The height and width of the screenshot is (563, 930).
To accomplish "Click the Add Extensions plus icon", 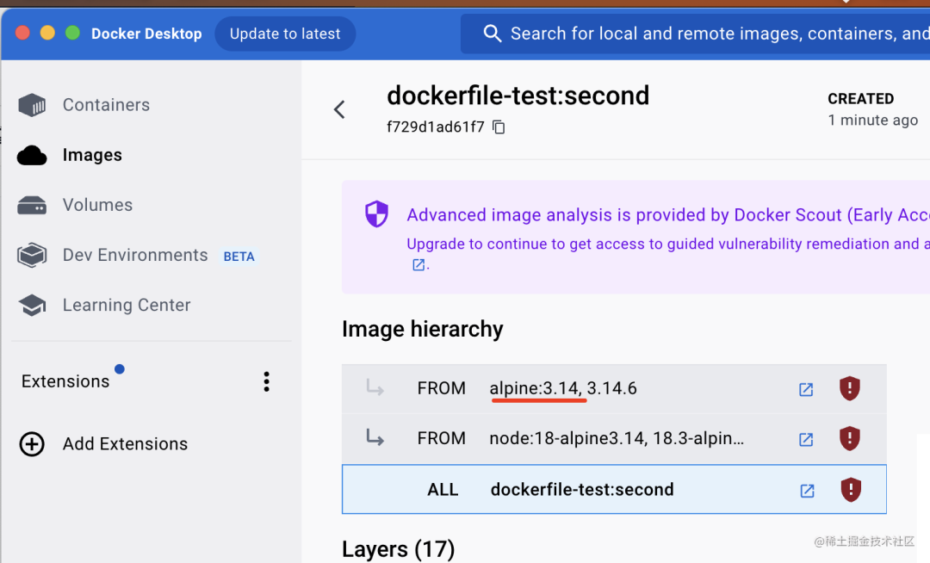I will 32,444.
